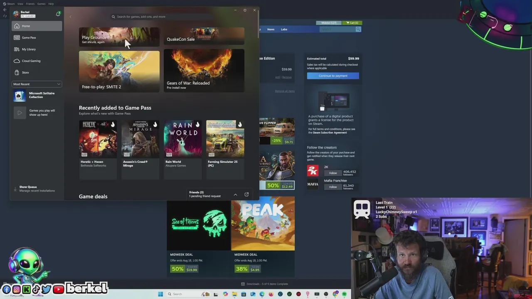Select Cloud Gaming in the sidebar
This screenshot has width=532, height=299.
click(37, 61)
